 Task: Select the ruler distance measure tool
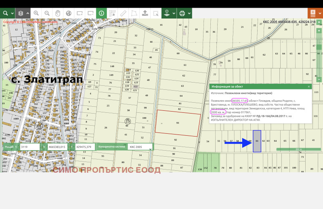point(123,13)
